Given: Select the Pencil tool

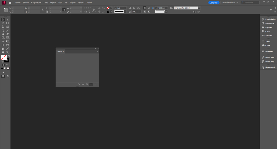Looking at the screenshot, I should pyautogui.click(x=7, y=34).
